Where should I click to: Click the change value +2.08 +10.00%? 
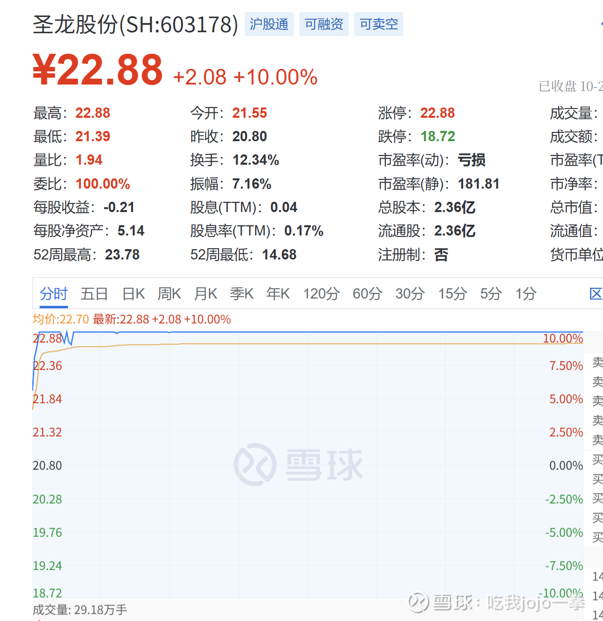(245, 77)
